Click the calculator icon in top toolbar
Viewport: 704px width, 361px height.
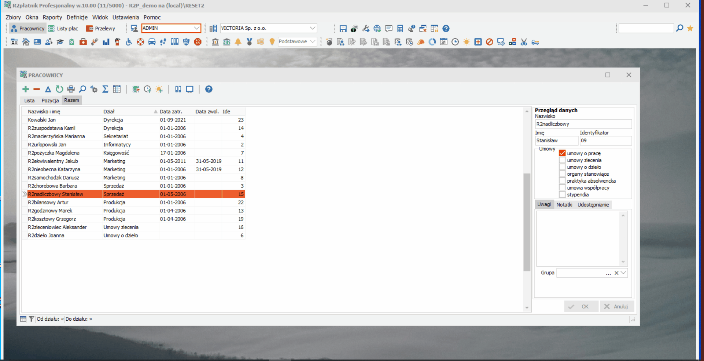(x=400, y=29)
